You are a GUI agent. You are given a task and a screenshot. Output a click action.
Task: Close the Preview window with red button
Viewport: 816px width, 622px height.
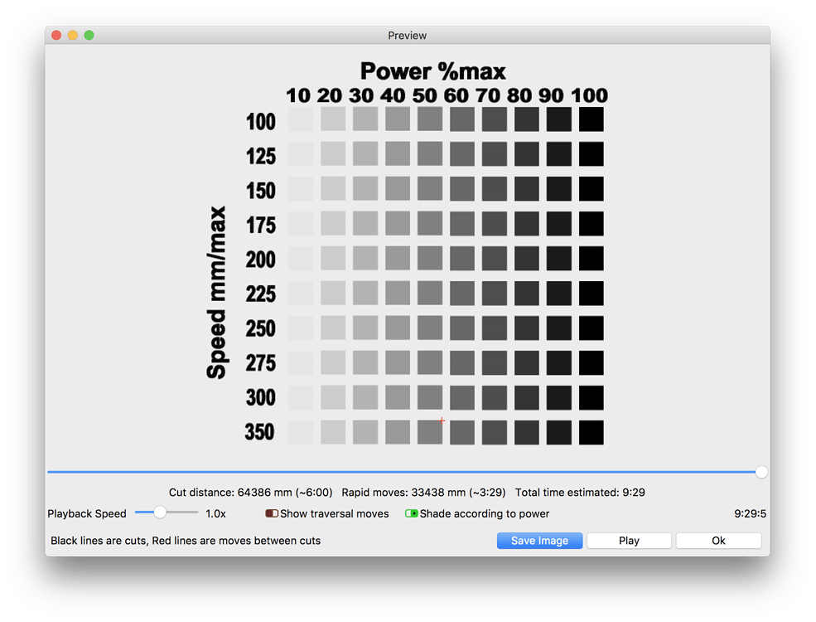pyautogui.click(x=56, y=35)
